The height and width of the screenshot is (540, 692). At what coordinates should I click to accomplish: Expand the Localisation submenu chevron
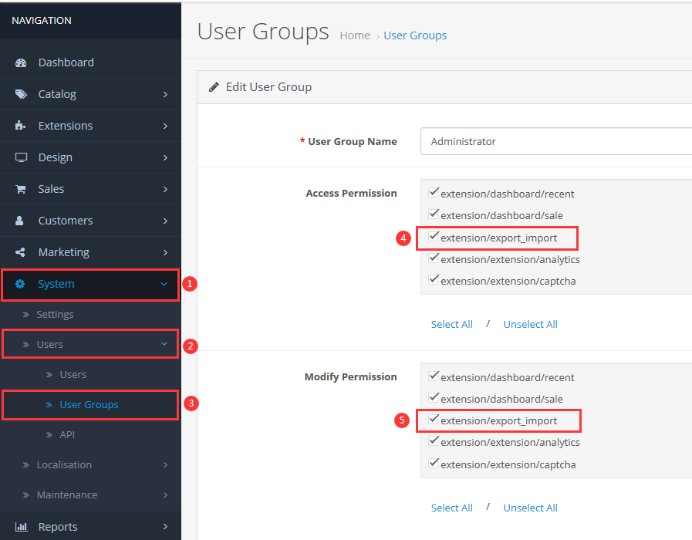point(165,465)
